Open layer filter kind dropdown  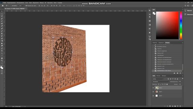coord(158,79)
